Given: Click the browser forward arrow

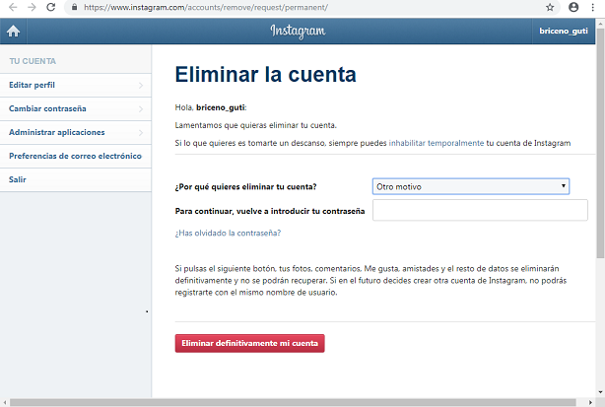Looking at the screenshot, I should point(32,7).
